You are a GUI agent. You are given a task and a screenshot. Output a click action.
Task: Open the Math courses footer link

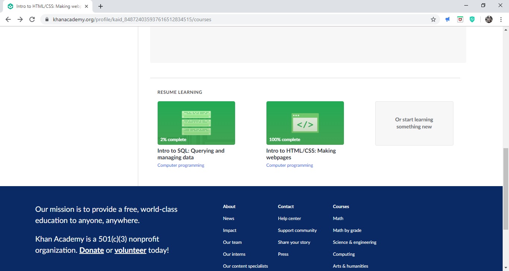click(x=338, y=219)
